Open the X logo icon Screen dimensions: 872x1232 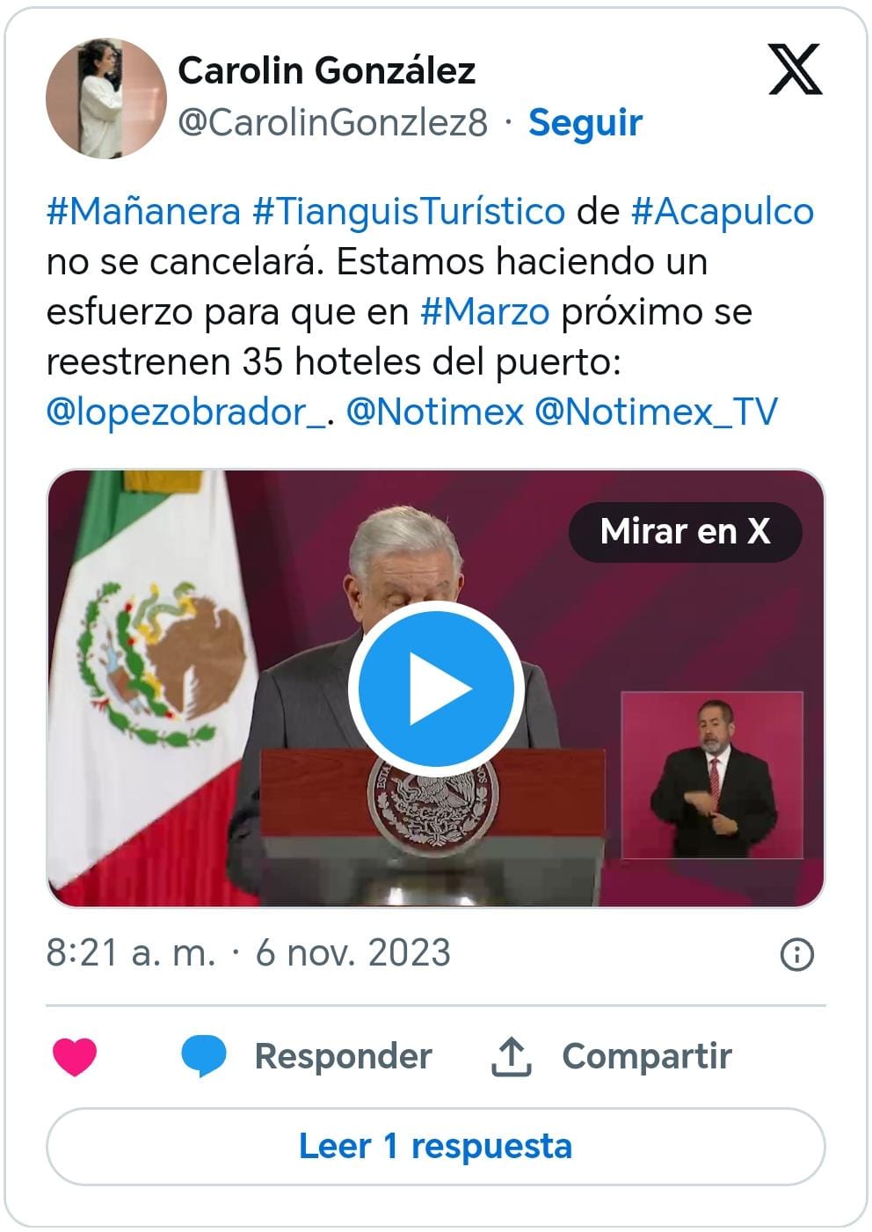(796, 69)
